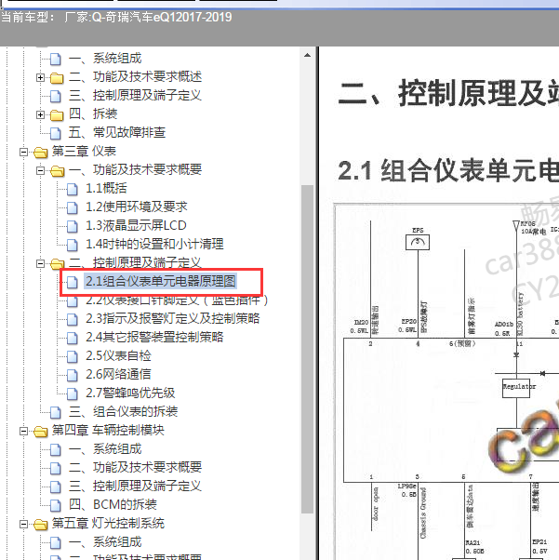Open 一、系统组成 under 第四章 车辆控制模块
Screen dimensions: 559x560
point(105,449)
